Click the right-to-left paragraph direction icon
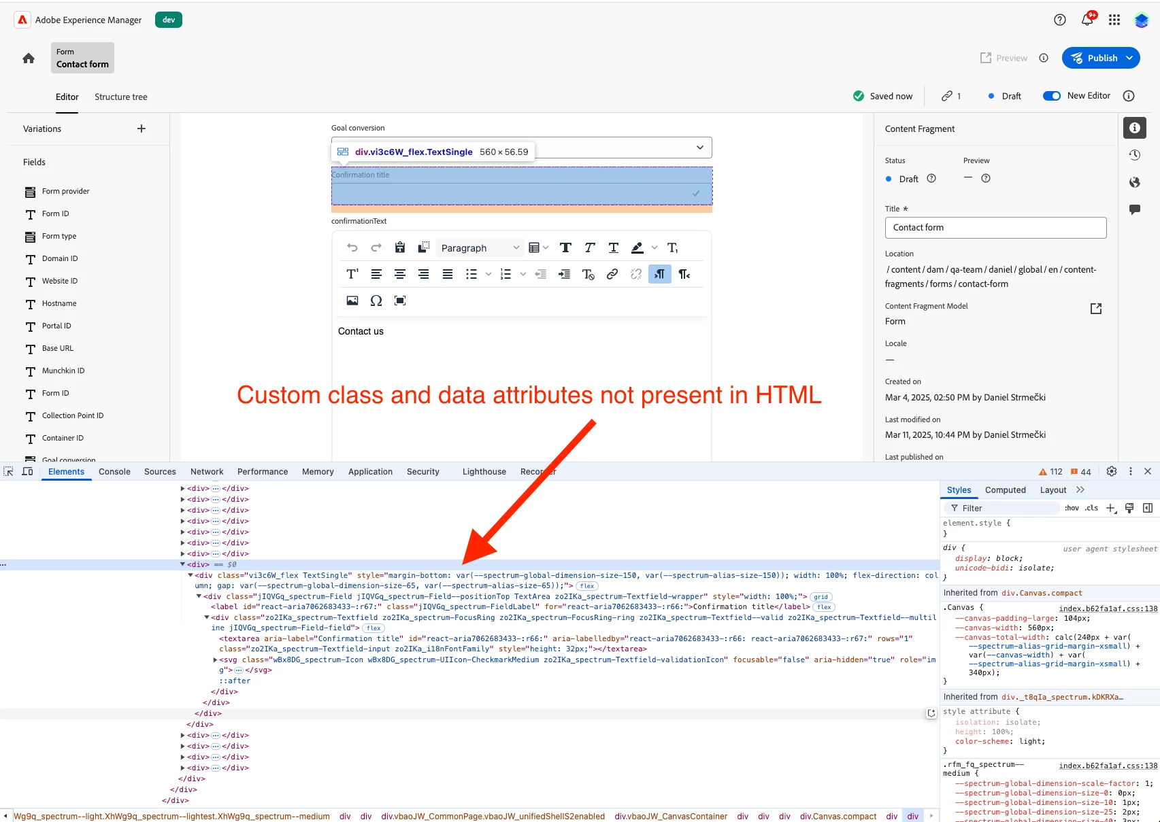 [x=684, y=274]
